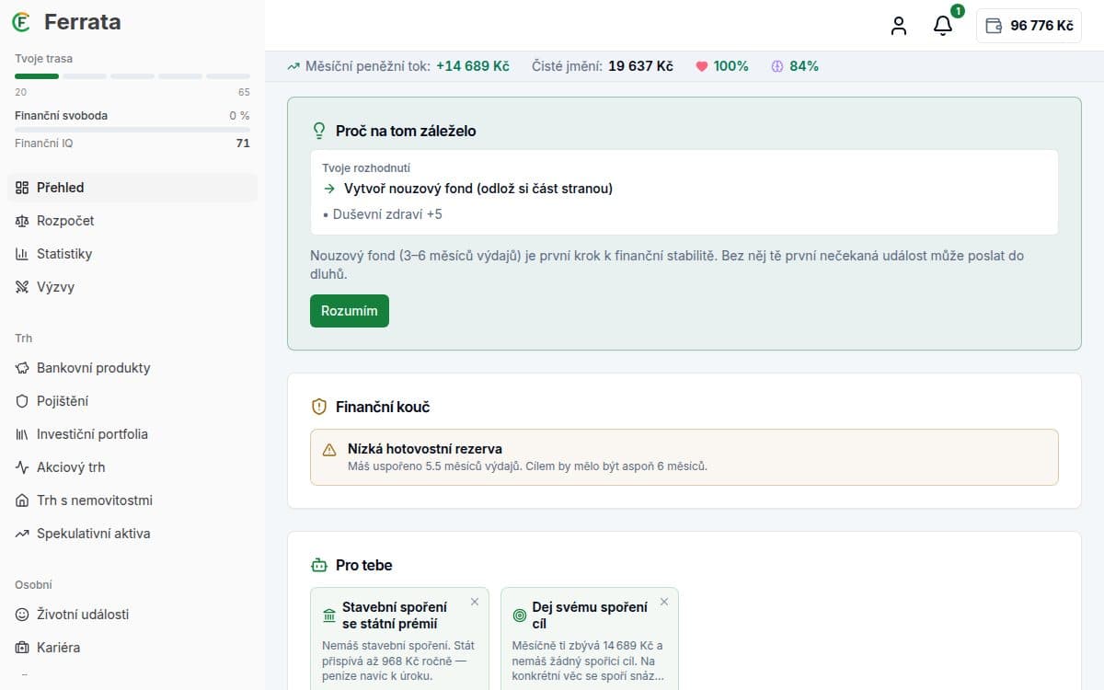Open Akciový trh
The image size is (1104, 690).
(x=132, y=467)
